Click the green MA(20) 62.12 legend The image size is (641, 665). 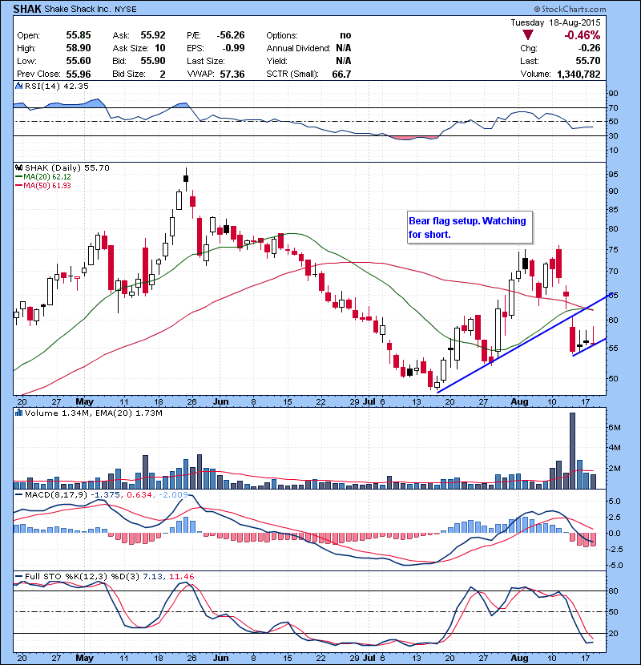(x=42, y=177)
